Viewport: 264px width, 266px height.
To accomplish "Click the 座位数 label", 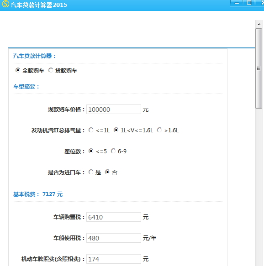I will [x=74, y=151].
